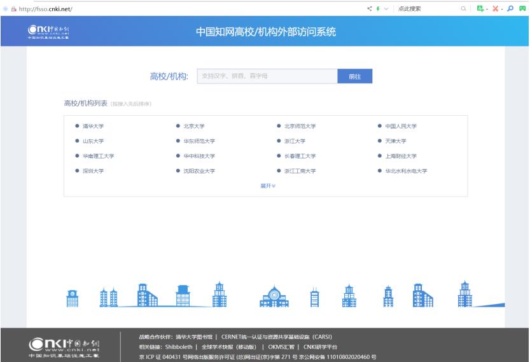Click the red scissors screenshot icon

coord(496,8)
